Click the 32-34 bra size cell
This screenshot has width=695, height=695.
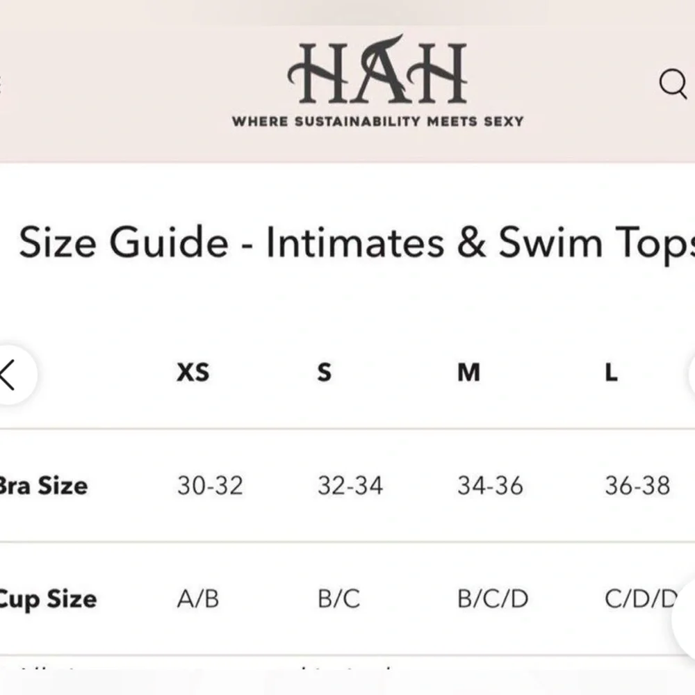pyautogui.click(x=350, y=486)
